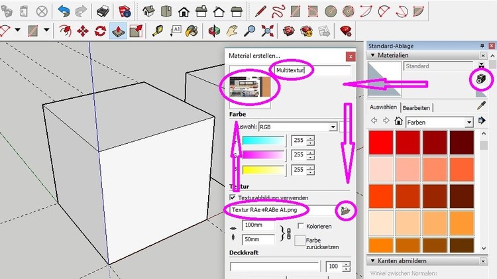The width and height of the screenshot is (497, 279).
Task: Click the material preview thumbnail in dialog
Action: (x=250, y=87)
